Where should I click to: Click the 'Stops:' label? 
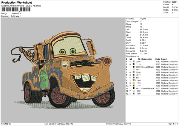click(129, 24)
